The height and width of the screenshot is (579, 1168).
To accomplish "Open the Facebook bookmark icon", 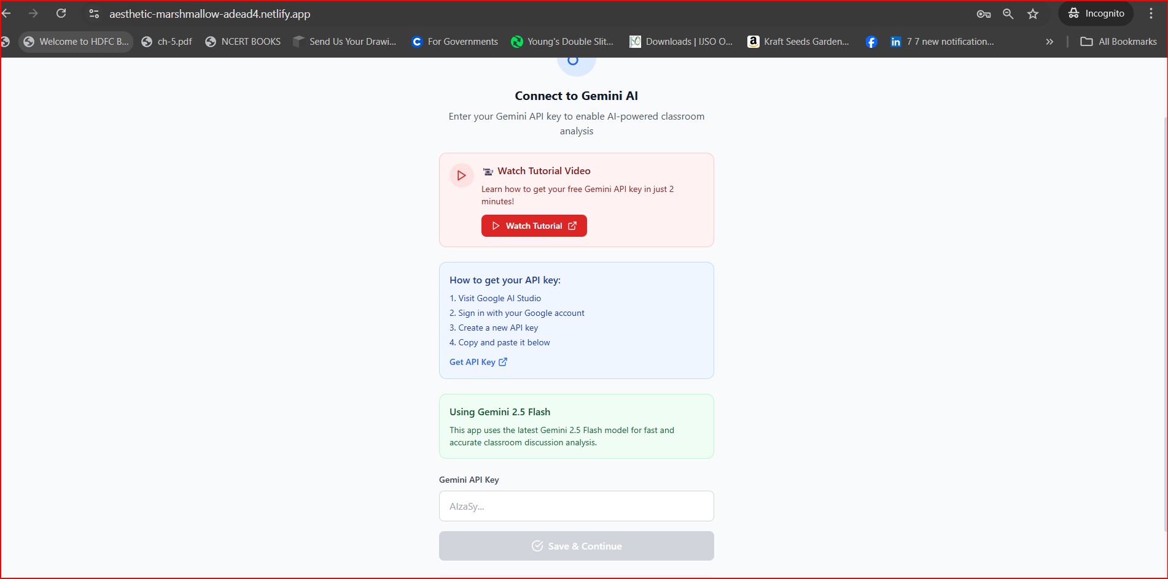I will click(871, 42).
